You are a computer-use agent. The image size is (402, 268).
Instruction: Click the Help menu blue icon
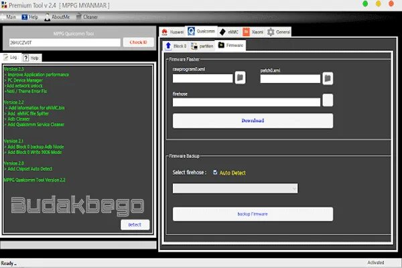point(24,17)
